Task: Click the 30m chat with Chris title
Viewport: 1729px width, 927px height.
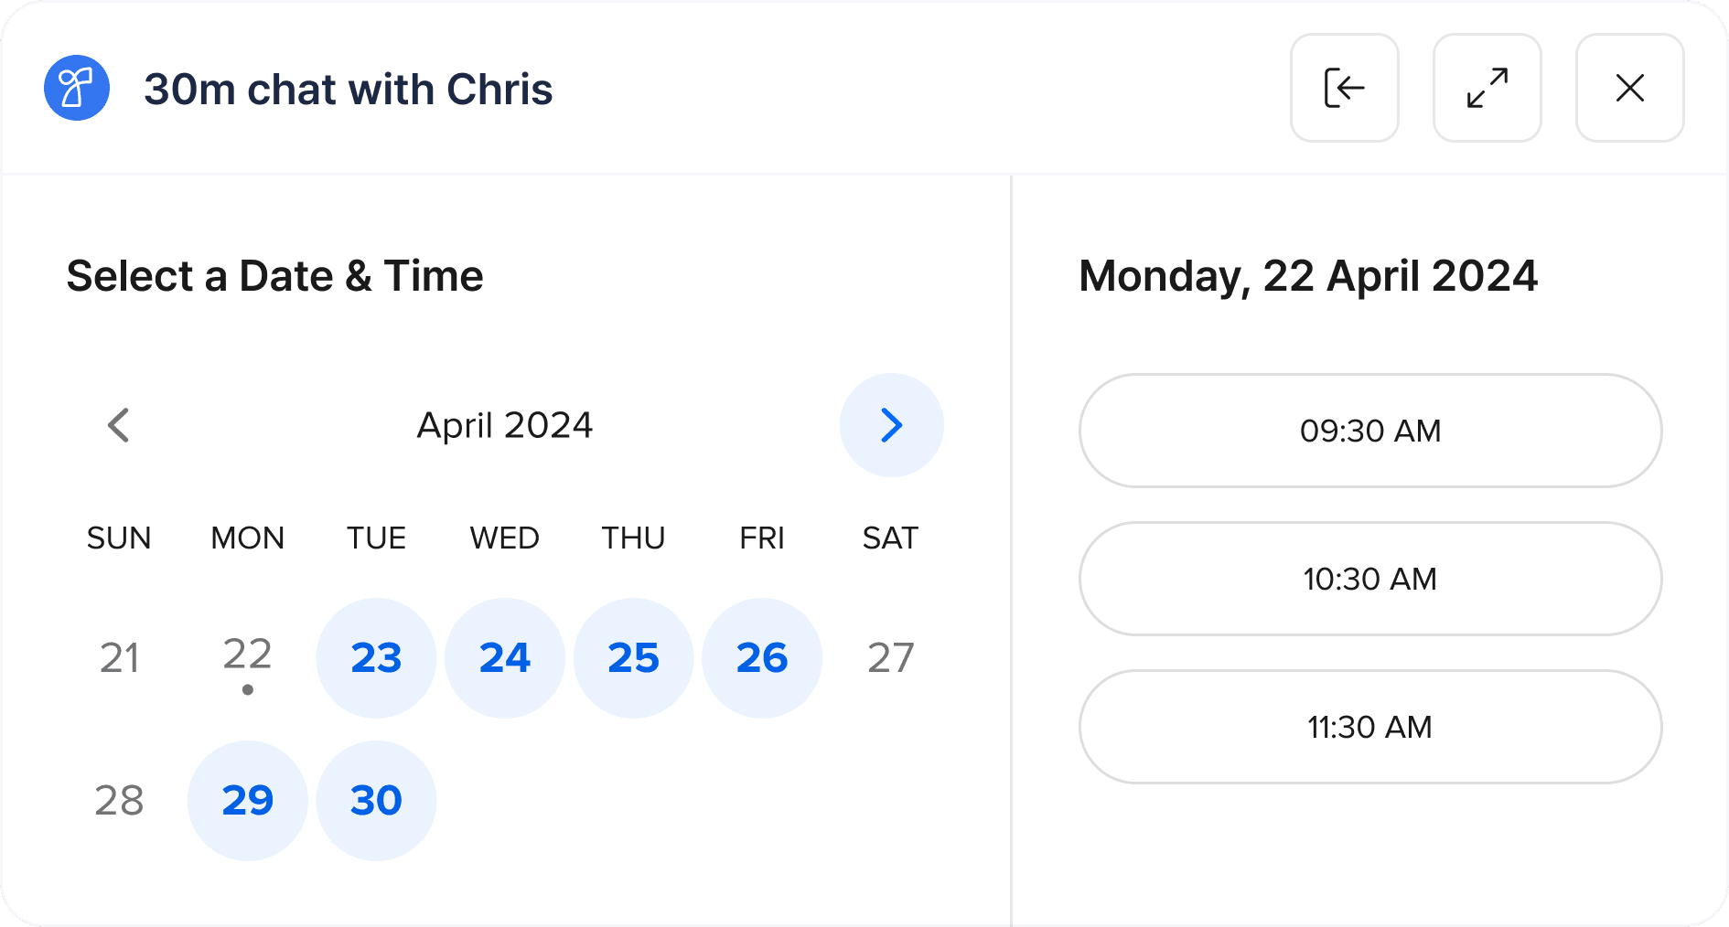Action: (349, 90)
